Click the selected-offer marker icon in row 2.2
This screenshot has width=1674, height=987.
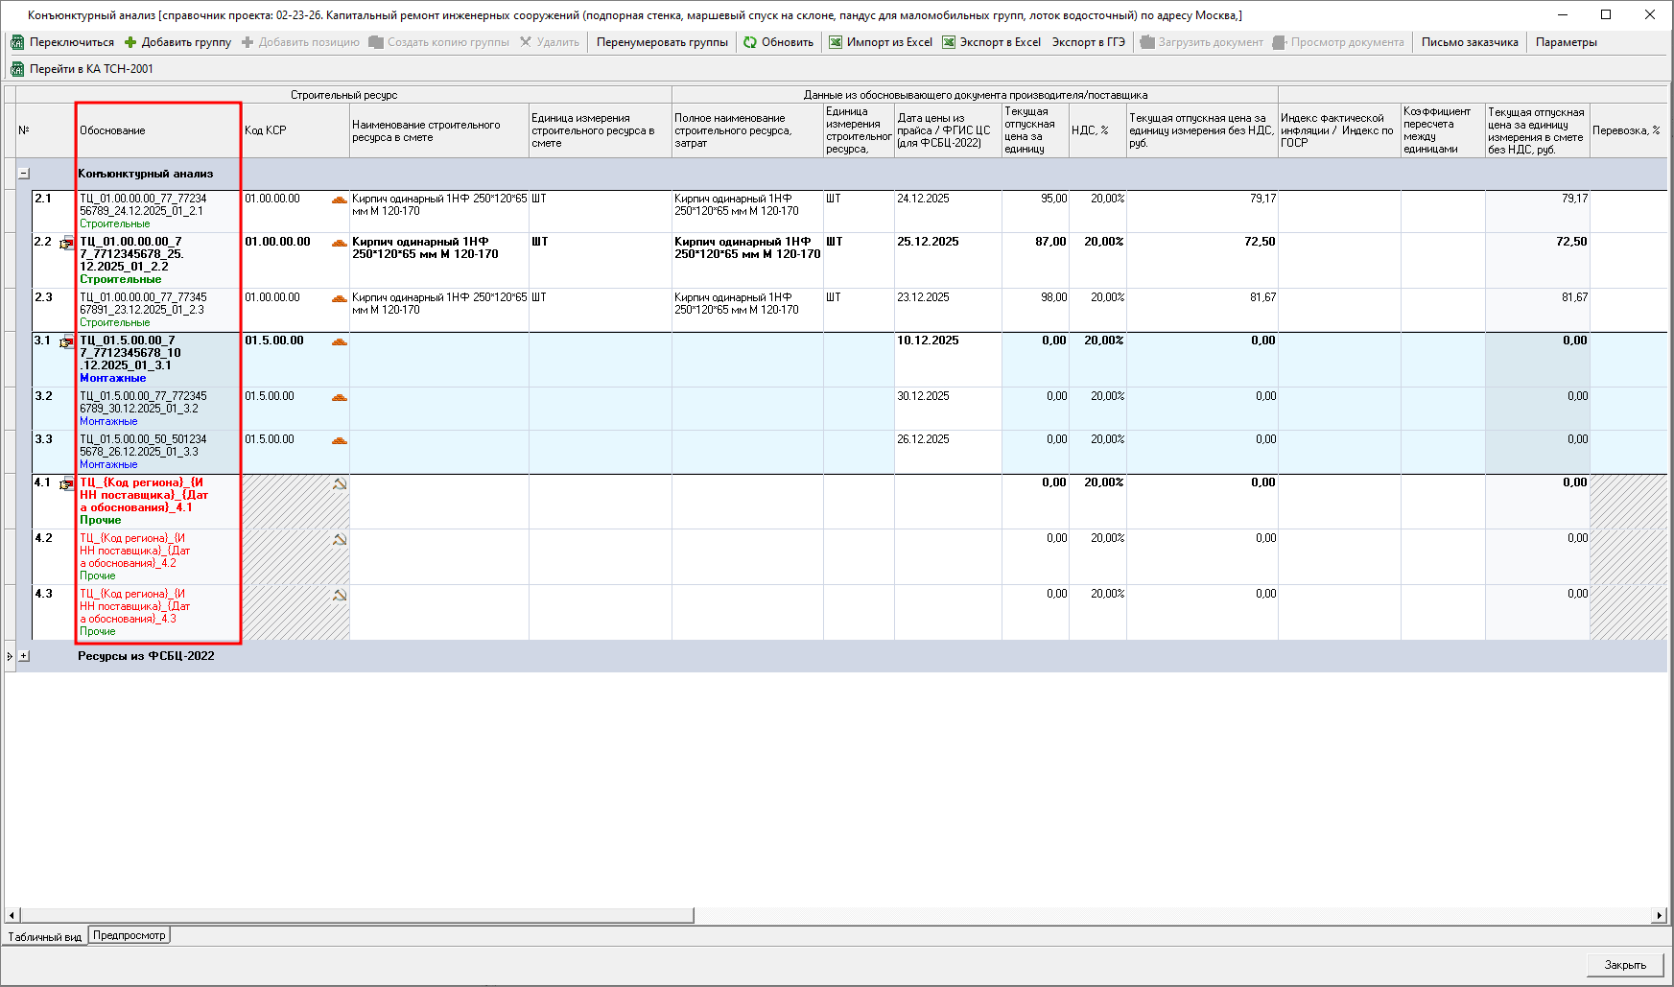pos(66,244)
